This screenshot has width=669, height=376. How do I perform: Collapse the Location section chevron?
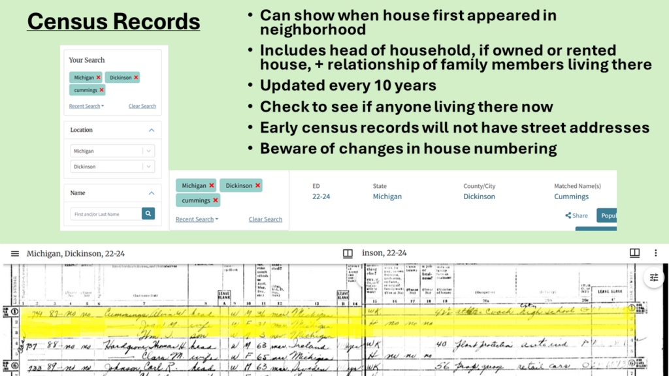(x=152, y=130)
